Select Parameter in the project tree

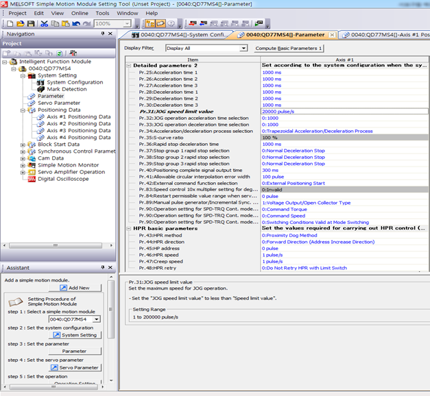pyautogui.click(x=51, y=96)
